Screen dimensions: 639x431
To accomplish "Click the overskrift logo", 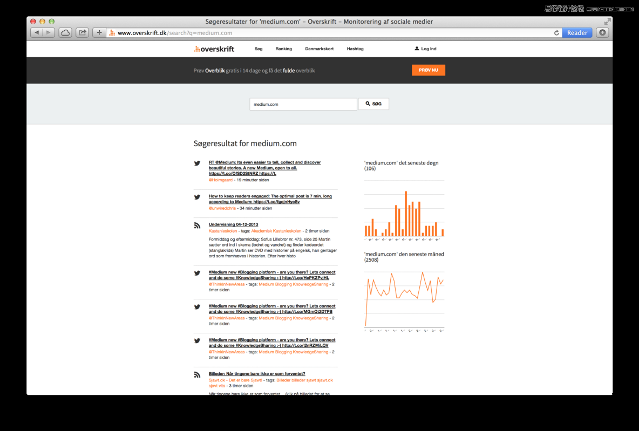I will [214, 49].
